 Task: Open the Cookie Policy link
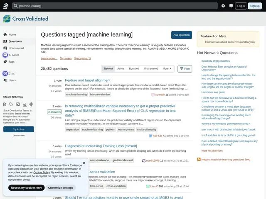pyautogui.click(x=42, y=172)
